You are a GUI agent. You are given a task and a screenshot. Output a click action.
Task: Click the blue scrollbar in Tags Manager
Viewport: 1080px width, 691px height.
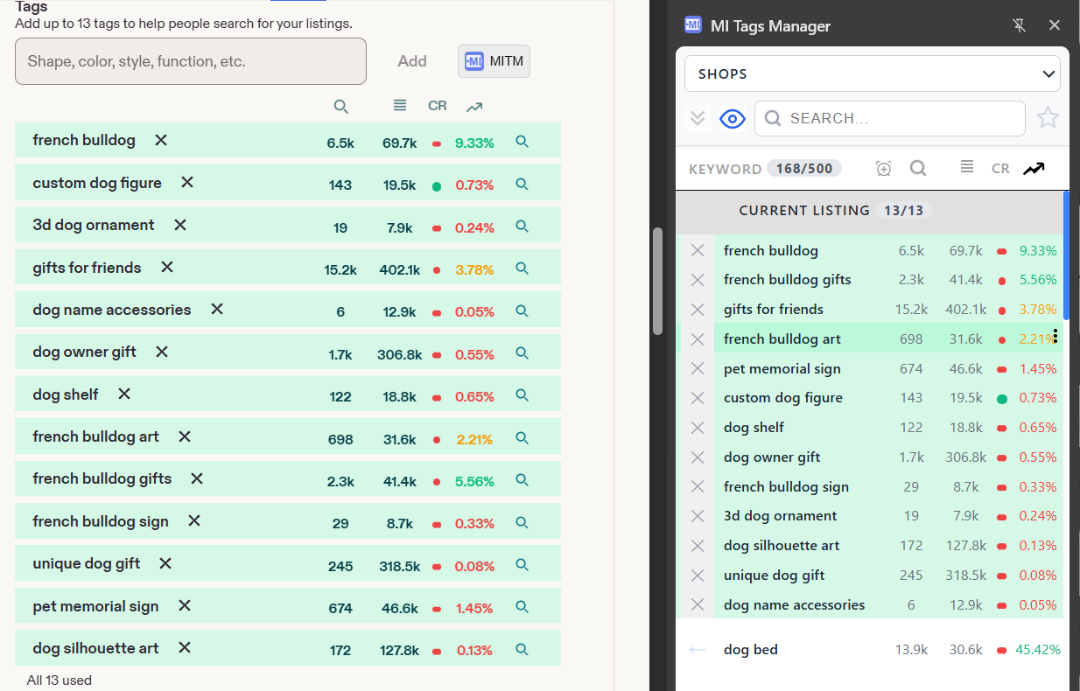[x=1066, y=255]
